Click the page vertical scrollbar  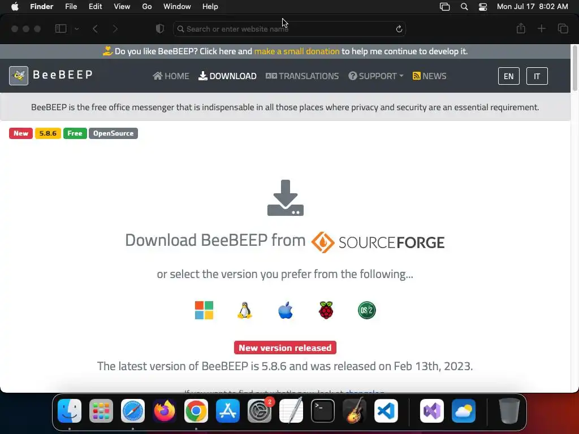[574, 68]
